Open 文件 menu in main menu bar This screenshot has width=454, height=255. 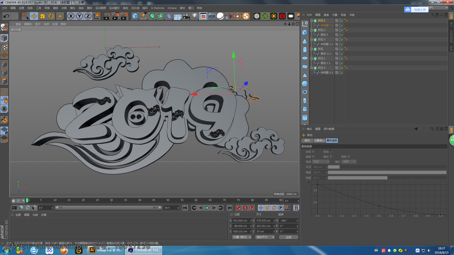5,8
